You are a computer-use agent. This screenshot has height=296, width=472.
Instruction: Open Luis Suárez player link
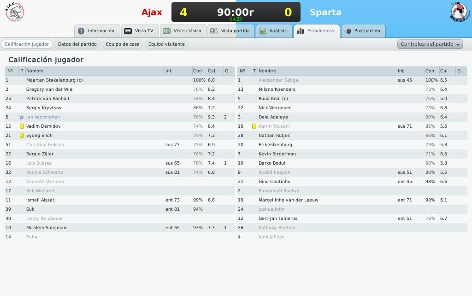coord(39,163)
